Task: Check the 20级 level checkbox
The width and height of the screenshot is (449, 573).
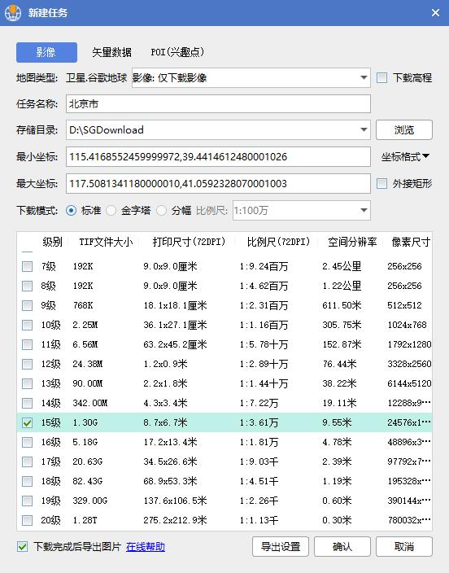Action: pyautogui.click(x=28, y=520)
